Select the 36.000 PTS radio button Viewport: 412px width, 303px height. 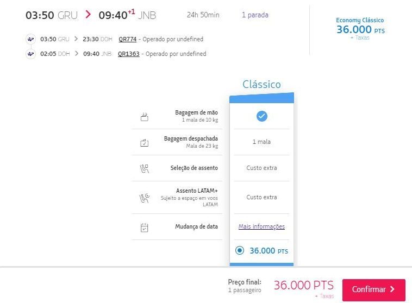click(239, 250)
